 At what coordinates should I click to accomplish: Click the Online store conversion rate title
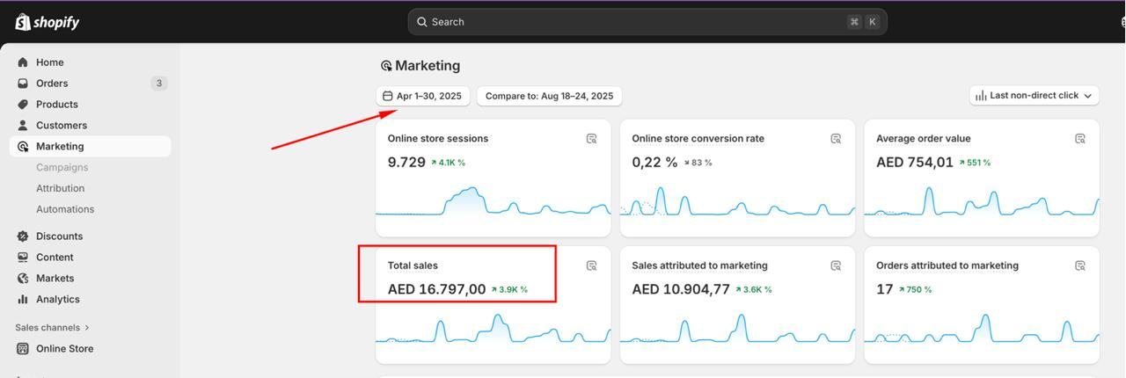[x=698, y=139]
